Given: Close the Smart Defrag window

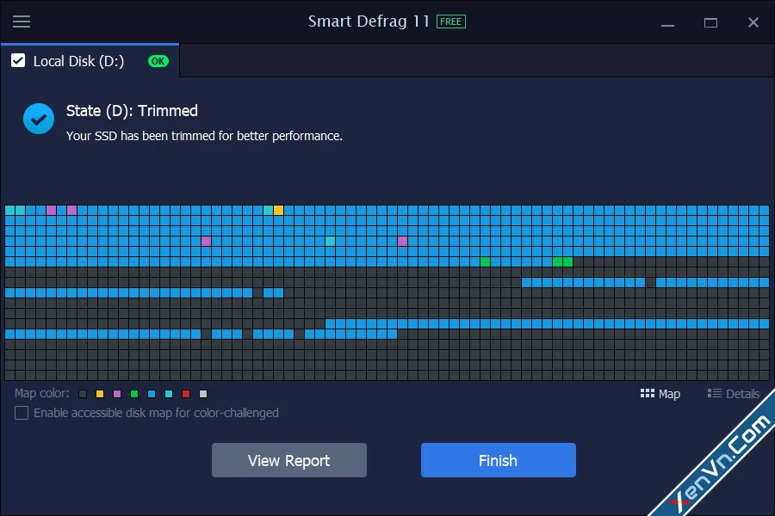Looking at the screenshot, I should coord(753,22).
